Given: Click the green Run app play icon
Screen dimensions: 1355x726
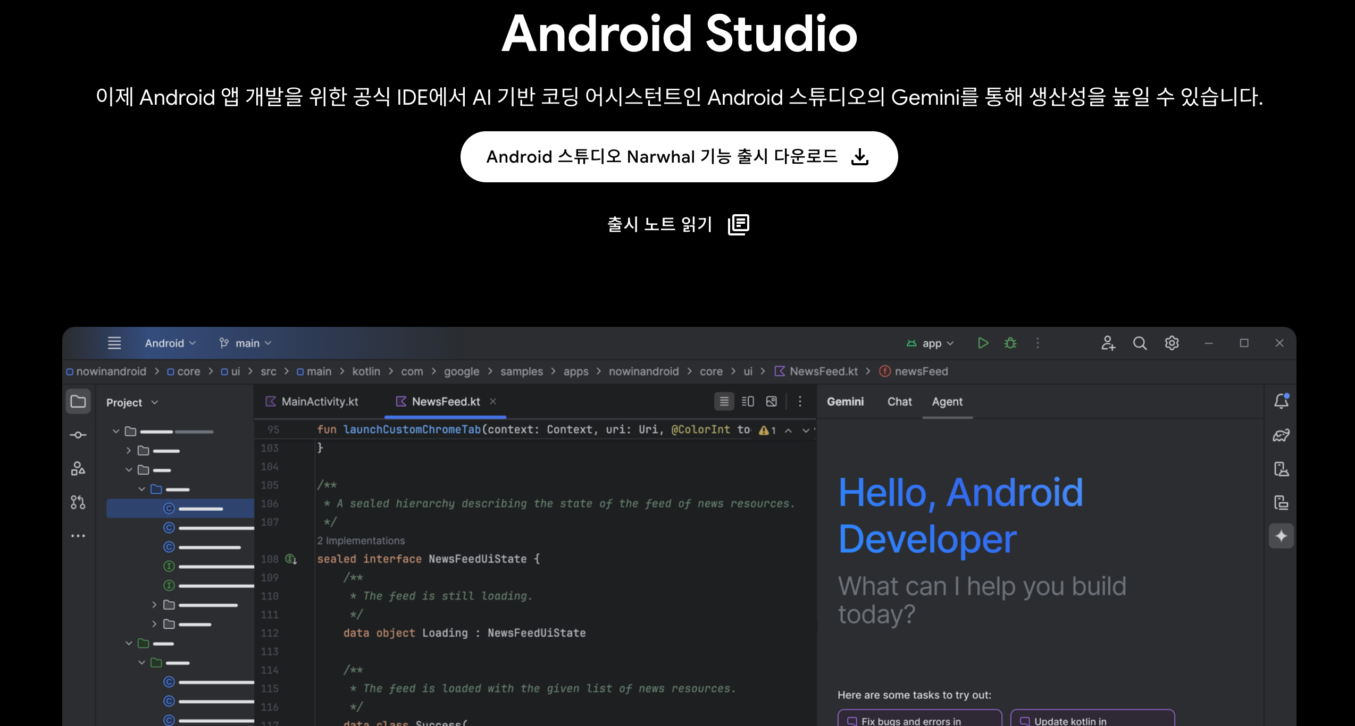Looking at the screenshot, I should pyautogui.click(x=983, y=343).
